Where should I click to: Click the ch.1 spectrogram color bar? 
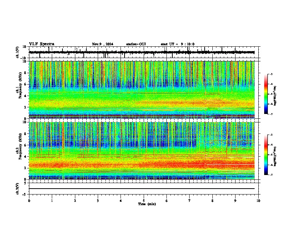click(266, 94)
